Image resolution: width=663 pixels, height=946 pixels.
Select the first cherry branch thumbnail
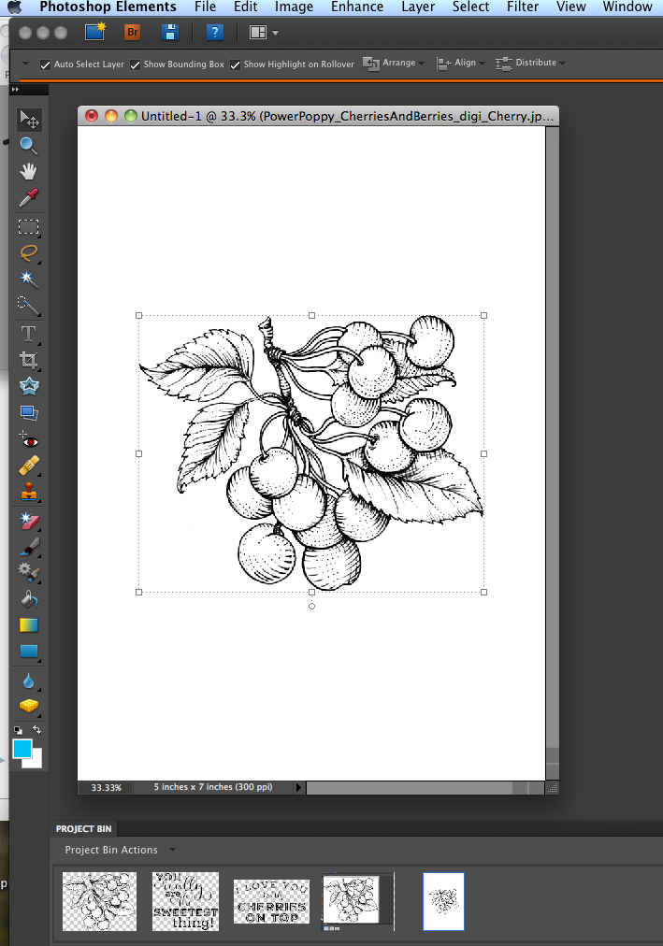pos(99,901)
